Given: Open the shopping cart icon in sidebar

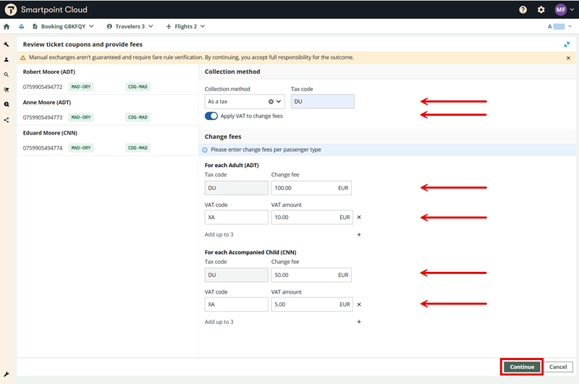Looking at the screenshot, I should (7, 90).
